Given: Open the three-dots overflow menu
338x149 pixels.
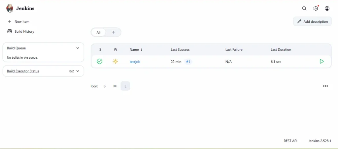Looking at the screenshot, I should click(325, 86).
